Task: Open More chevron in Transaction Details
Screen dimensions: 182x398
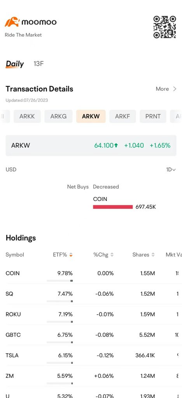Action: (x=175, y=89)
